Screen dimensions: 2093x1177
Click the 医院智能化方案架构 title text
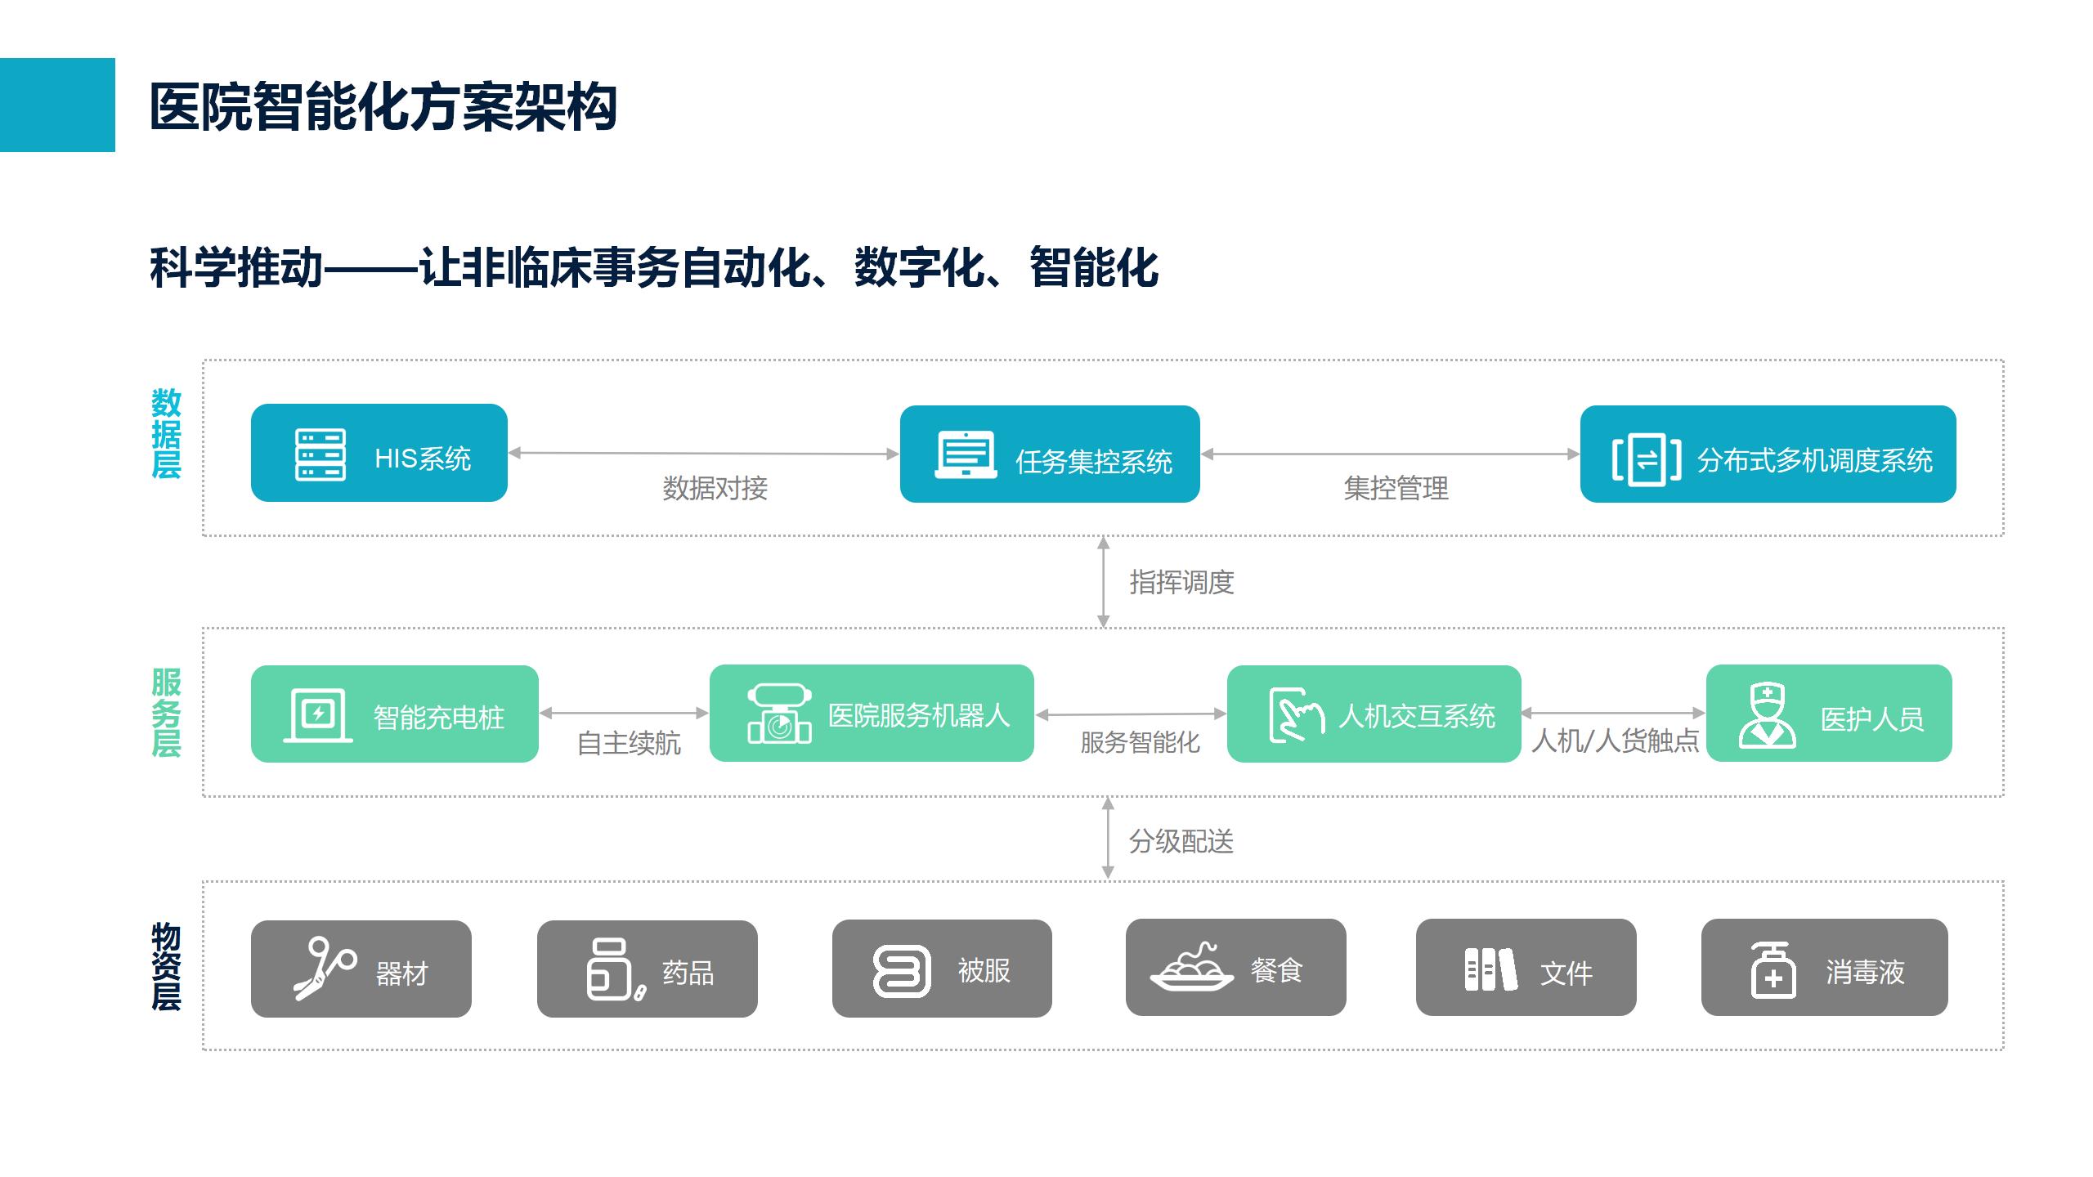[383, 107]
